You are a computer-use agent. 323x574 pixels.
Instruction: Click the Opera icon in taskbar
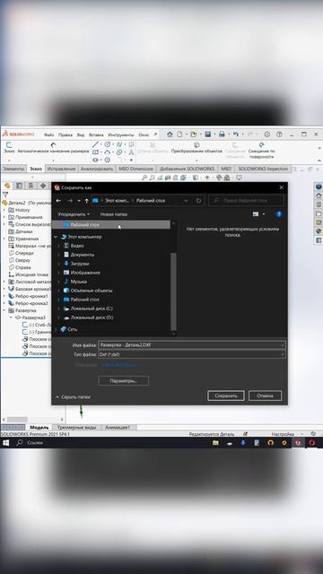pos(311,442)
